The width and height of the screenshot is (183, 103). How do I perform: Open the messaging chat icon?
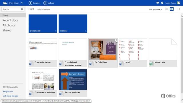pyautogui.click(x=158, y=3)
